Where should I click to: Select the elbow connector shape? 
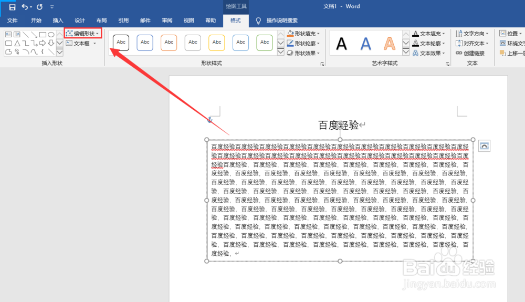(25, 43)
